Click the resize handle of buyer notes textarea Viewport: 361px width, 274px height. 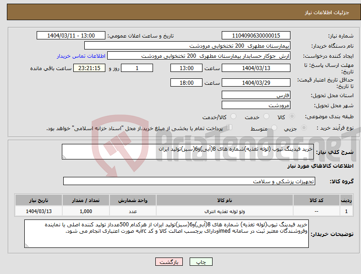(x=27, y=246)
